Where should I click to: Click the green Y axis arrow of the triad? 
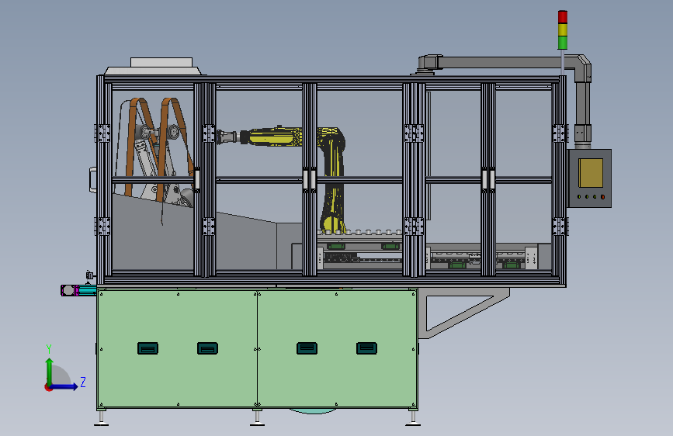[x=50, y=372]
